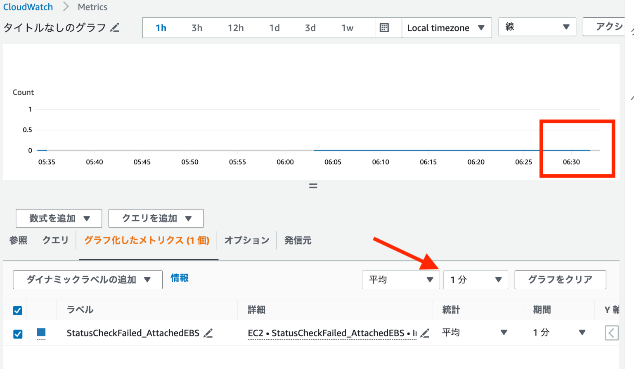Deselect the StatusCheckFailed_AttachedEBS metric checkbox
The height and width of the screenshot is (369, 634).
(17, 333)
